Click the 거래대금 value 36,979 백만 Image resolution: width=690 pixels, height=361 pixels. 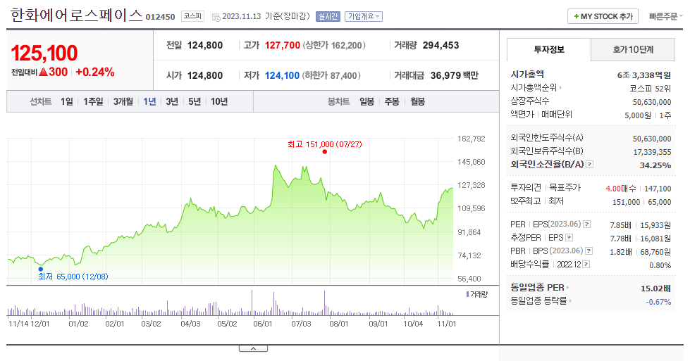coord(455,75)
